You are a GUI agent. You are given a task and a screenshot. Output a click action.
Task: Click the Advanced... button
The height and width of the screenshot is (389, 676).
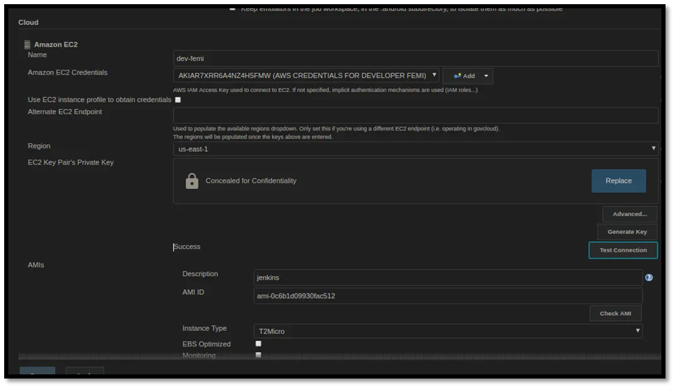pos(629,214)
